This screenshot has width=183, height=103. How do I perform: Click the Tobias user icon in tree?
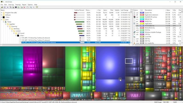pos(6,22)
